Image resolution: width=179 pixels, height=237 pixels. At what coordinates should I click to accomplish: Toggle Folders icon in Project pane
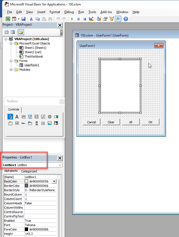20,32
